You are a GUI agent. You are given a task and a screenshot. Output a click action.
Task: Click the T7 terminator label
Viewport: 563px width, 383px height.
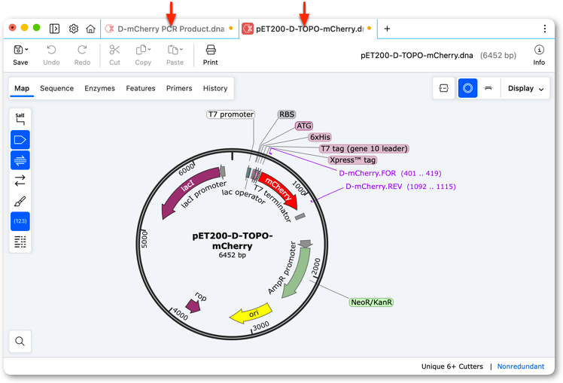pyautogui.click(x=272, y=203)
